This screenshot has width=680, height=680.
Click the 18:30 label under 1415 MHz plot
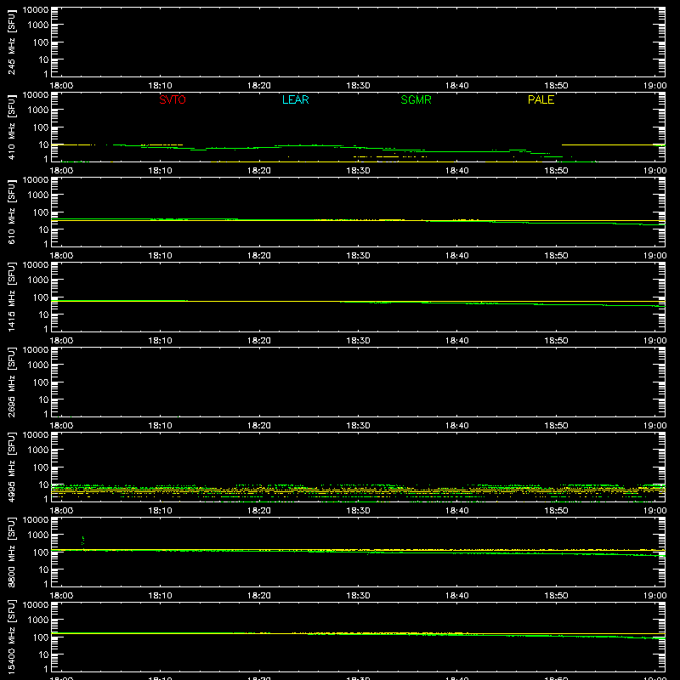click(358, 341)
